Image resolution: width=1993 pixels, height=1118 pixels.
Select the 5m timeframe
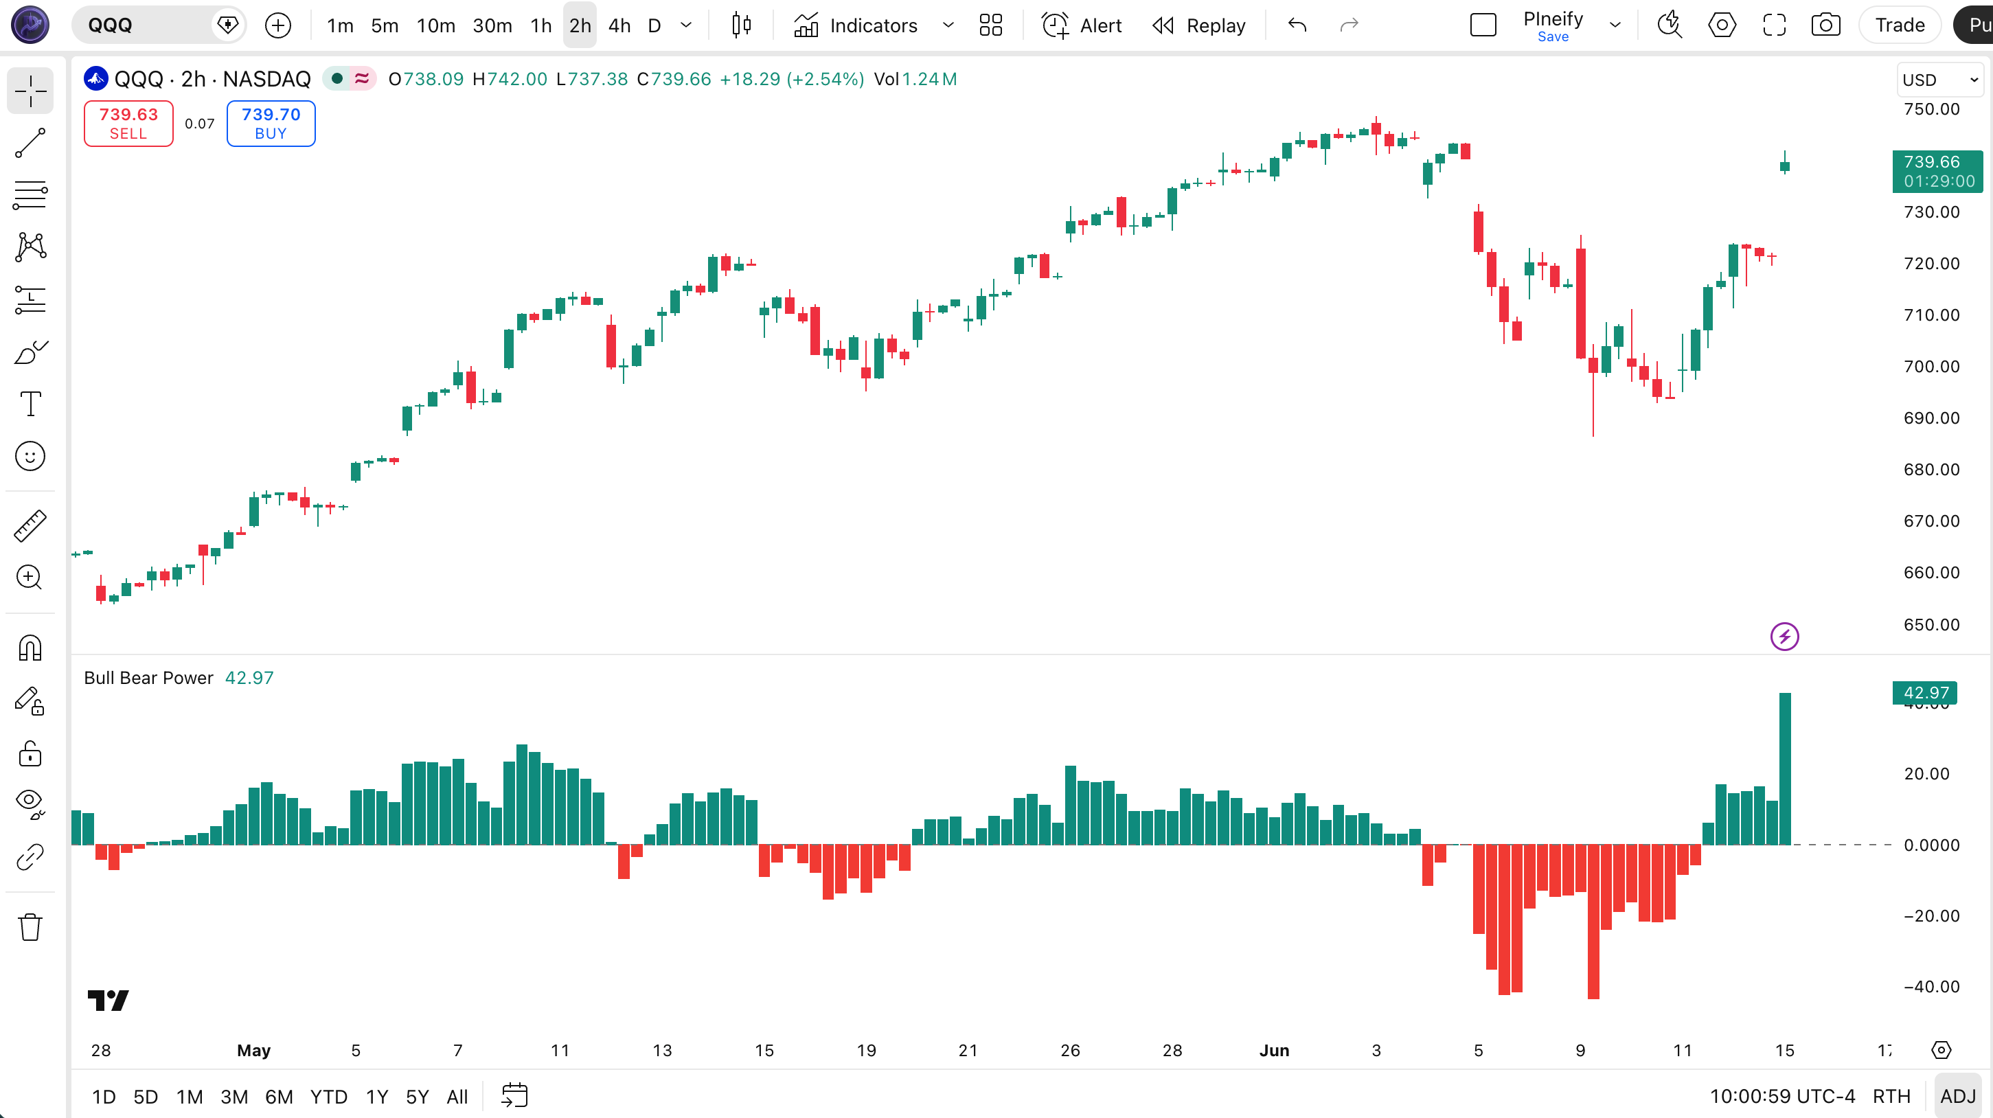(x=385, y=25)
